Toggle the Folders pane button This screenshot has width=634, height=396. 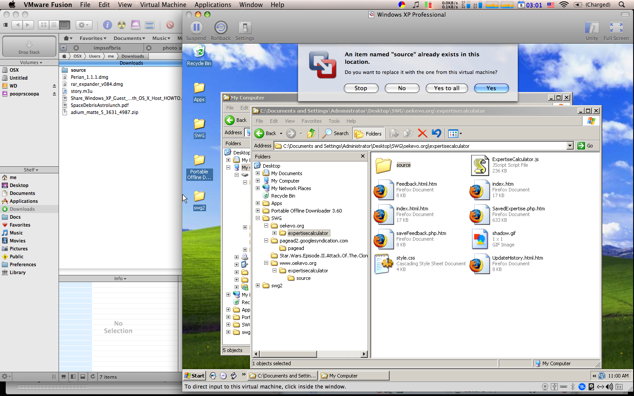[369, 133]
